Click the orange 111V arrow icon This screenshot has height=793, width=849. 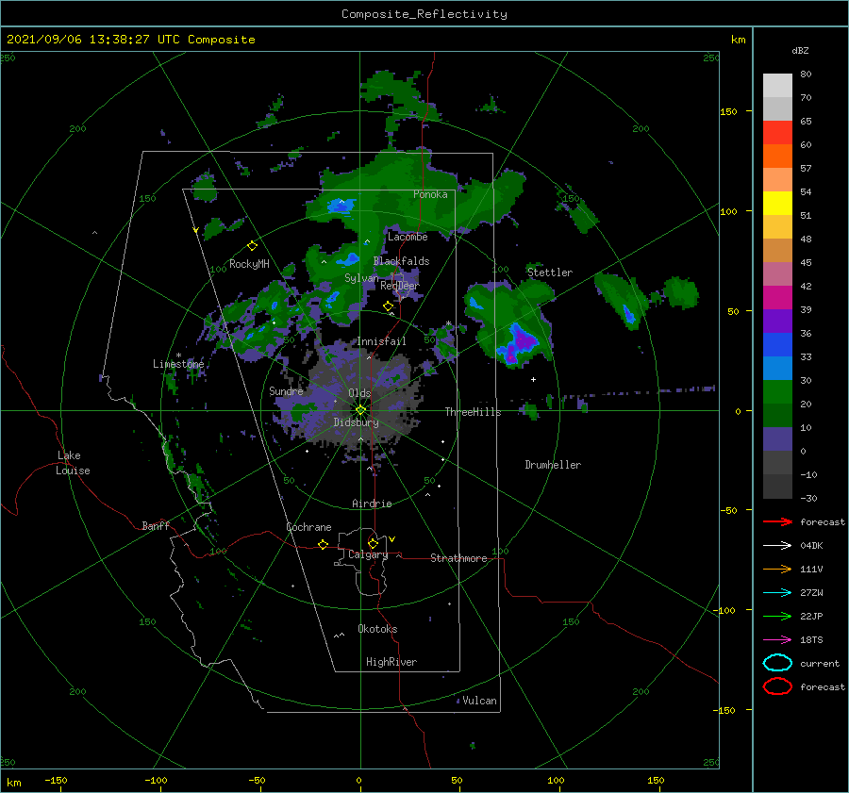(777, 569)
